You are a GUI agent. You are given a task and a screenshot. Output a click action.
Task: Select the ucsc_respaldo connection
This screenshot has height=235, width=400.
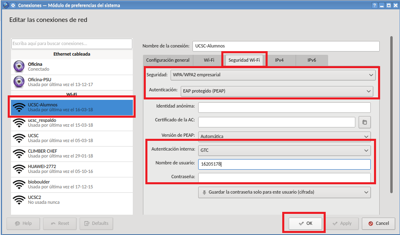pyautogui.click(x=71, y=122)
